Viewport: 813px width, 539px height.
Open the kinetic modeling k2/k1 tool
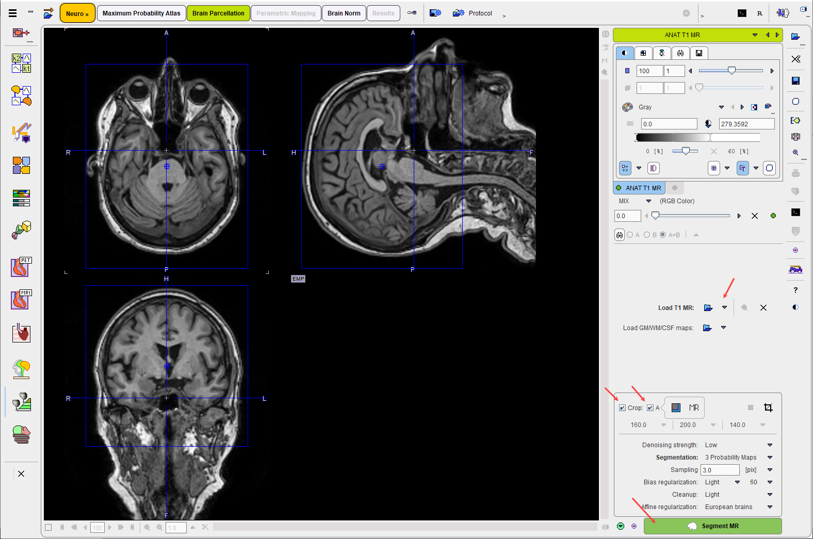21,63
